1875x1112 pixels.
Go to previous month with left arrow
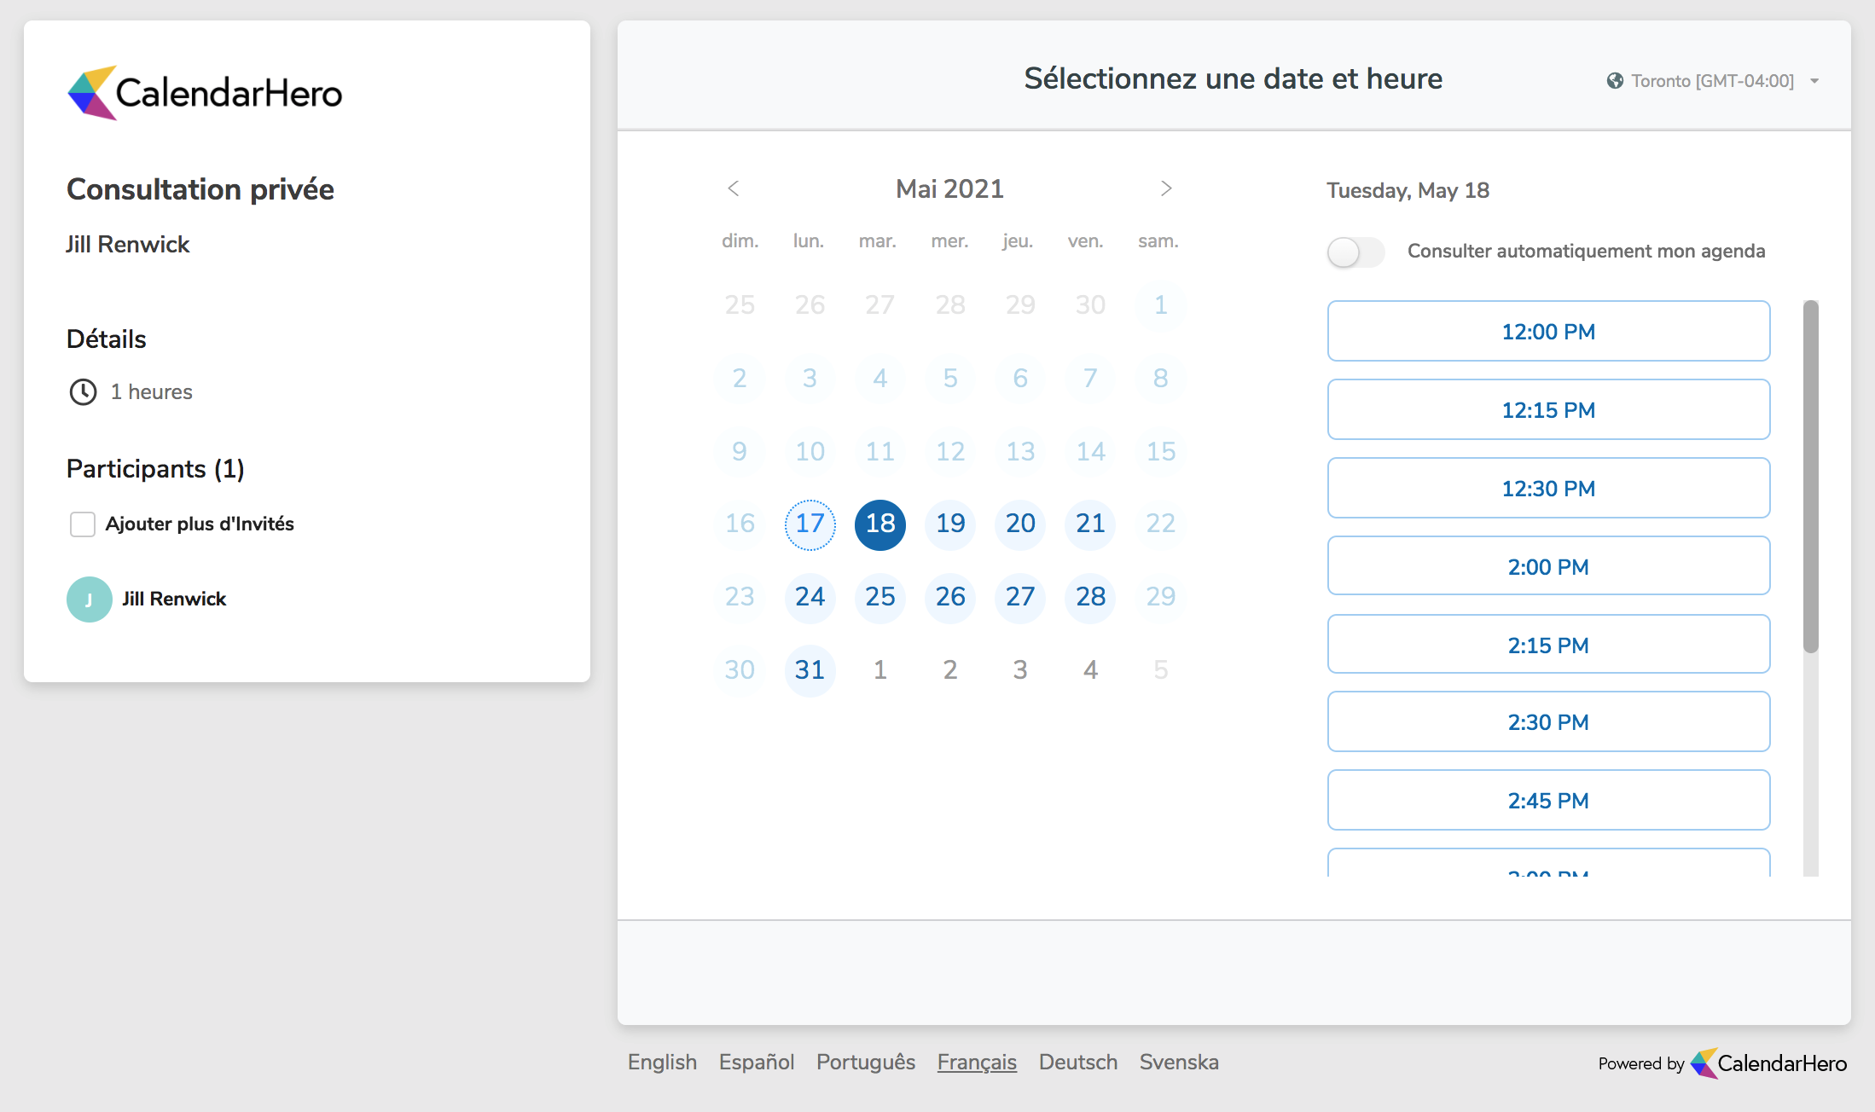(x=733, y=188)
